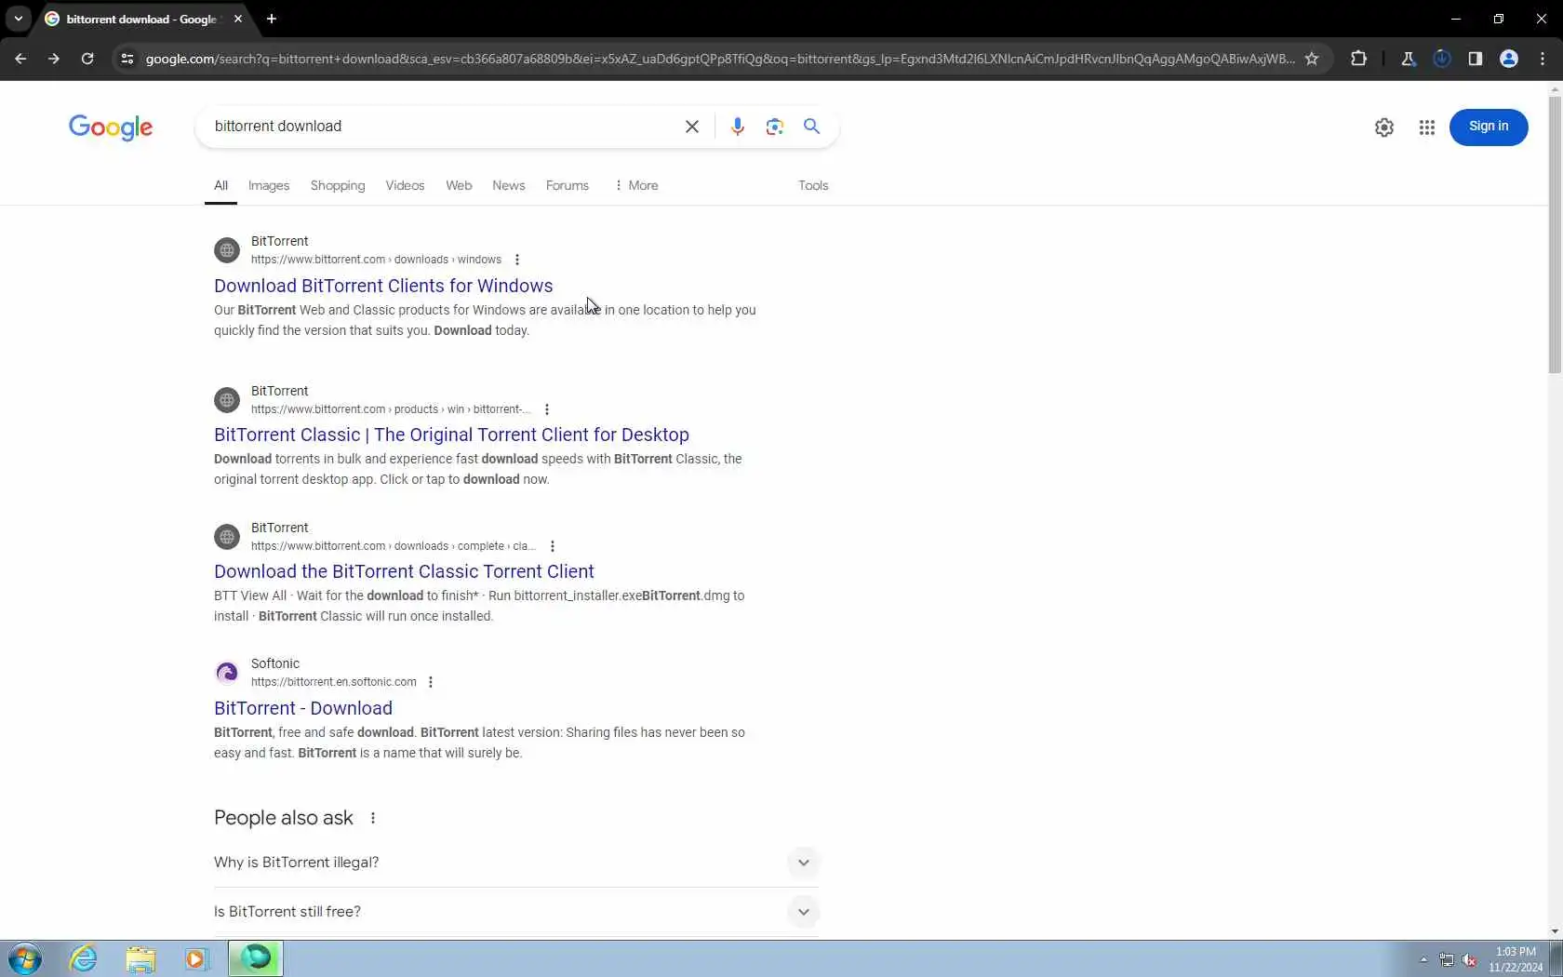Reload the Google search page
The image size is (1563, 977).
[x=87, y=59]
